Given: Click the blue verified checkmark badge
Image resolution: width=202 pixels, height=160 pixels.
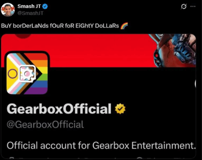Looking at the screenshot, I should click(x=45, y=6).
